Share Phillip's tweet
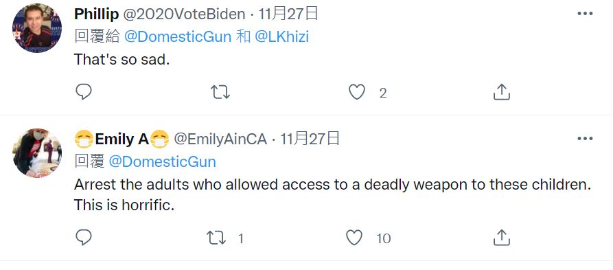613x270 pixels. coord(502,92)
